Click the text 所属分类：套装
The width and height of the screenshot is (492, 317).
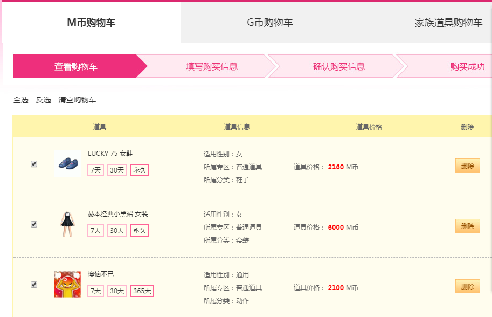point(226,240)
